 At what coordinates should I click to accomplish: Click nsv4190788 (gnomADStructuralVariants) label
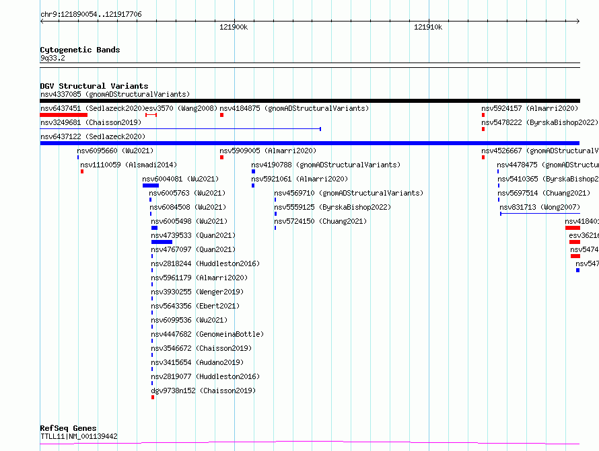point(326,165)
